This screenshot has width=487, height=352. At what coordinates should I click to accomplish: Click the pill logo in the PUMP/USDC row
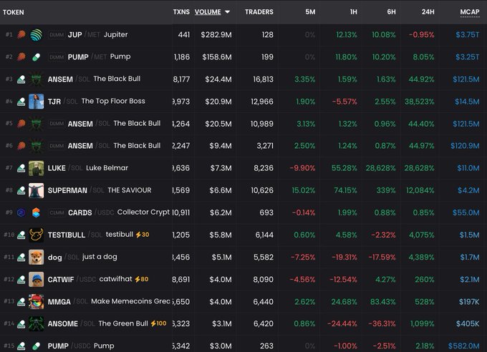(x=37, y=346)
